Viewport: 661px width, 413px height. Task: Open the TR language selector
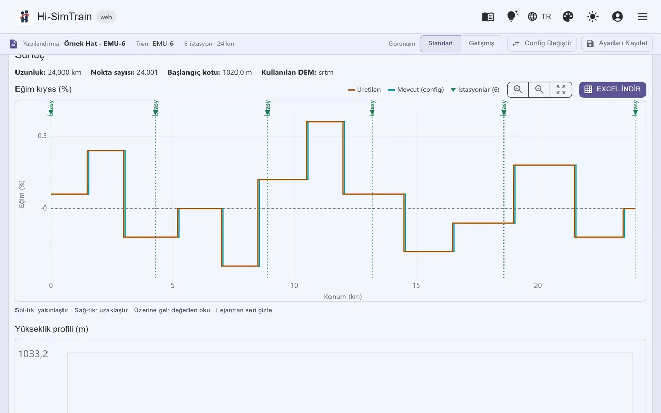pyautogui.click(x=540, y=17)
